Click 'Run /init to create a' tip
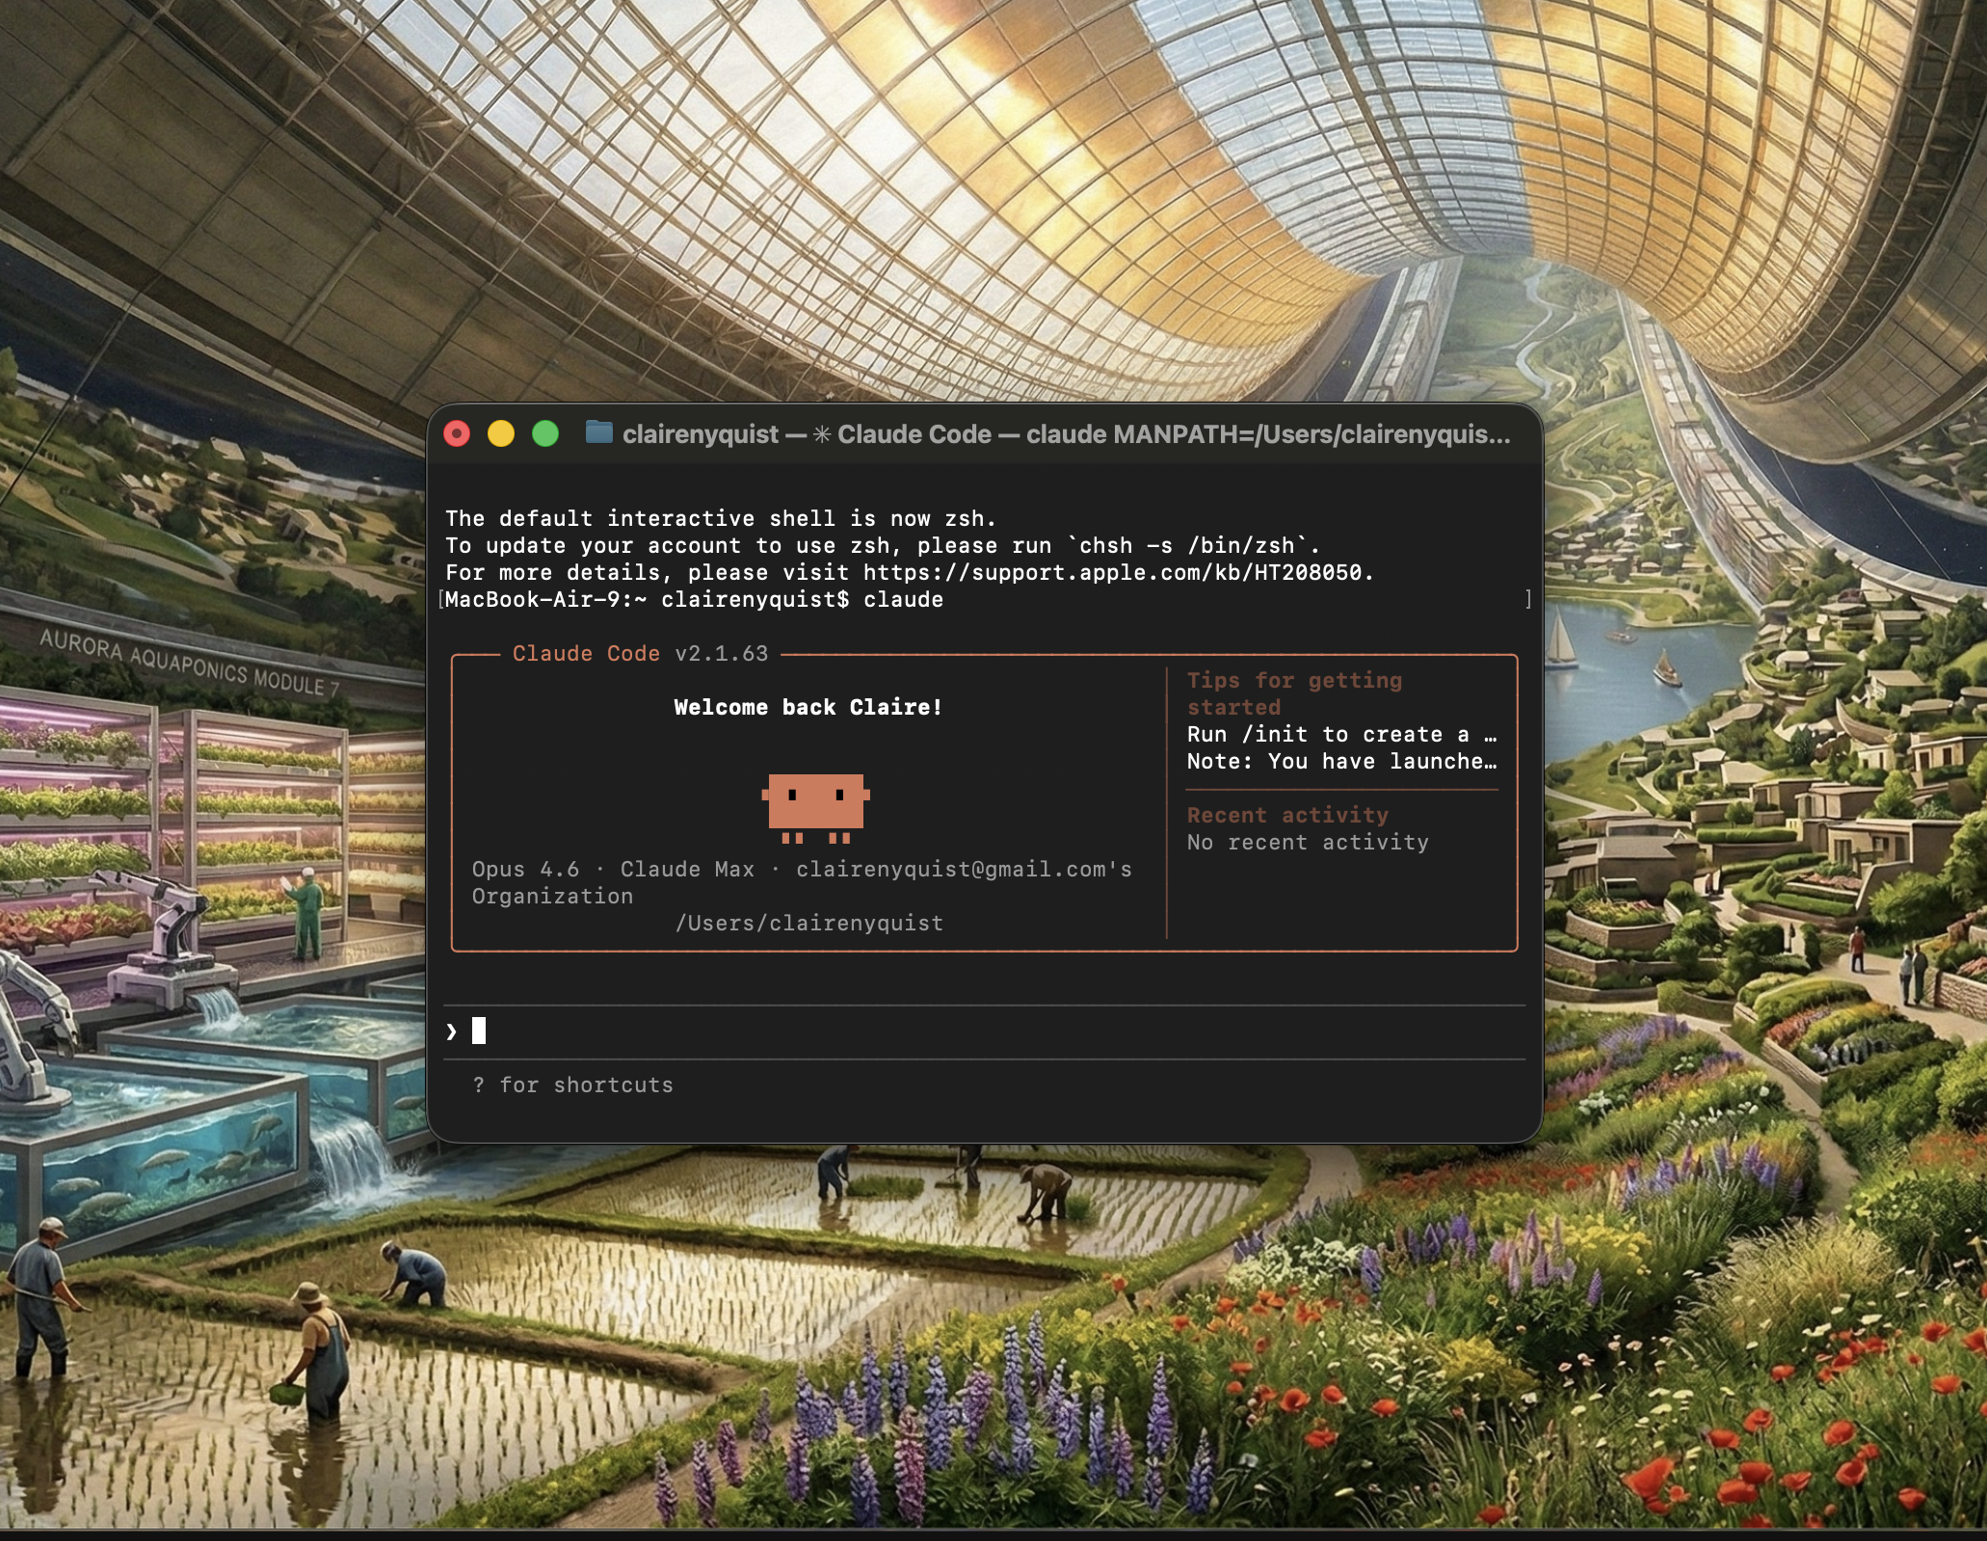Screen dimensions: 1987x1541 tap(1341, 735)
